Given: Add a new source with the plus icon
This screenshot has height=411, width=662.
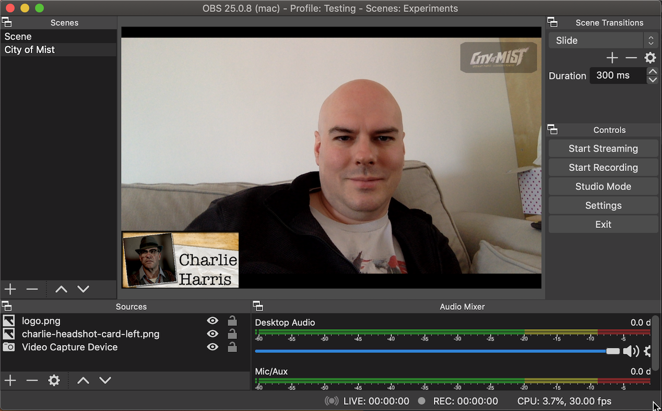Looking at the screenshot, I should pos(10,380).
